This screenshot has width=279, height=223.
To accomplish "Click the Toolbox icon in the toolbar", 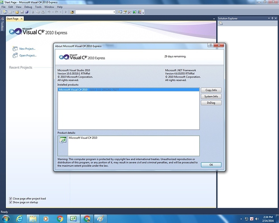I will coord(129,12).
